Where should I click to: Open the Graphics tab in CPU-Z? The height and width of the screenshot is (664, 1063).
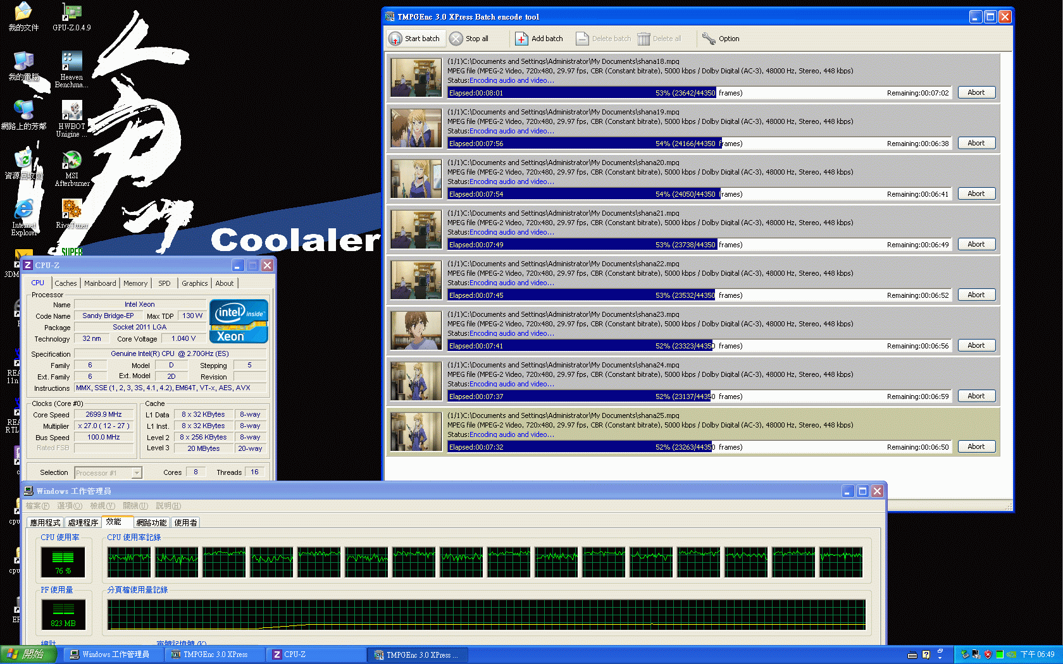(x=194, y=283)
